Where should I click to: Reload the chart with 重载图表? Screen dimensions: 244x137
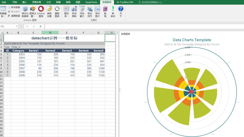57,12
